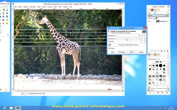This screenshot has width=177, height=110.
Task: Click the Contraste value field
Action: pos(142,41)
